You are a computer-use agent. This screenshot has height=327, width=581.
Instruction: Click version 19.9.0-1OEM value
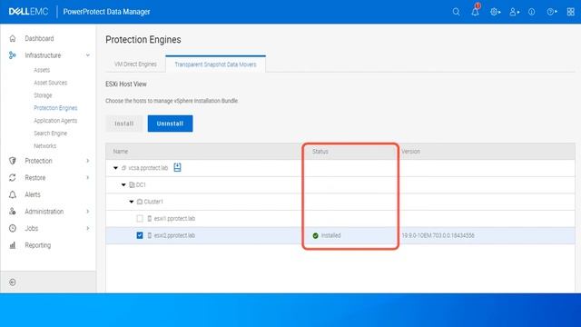438,235
